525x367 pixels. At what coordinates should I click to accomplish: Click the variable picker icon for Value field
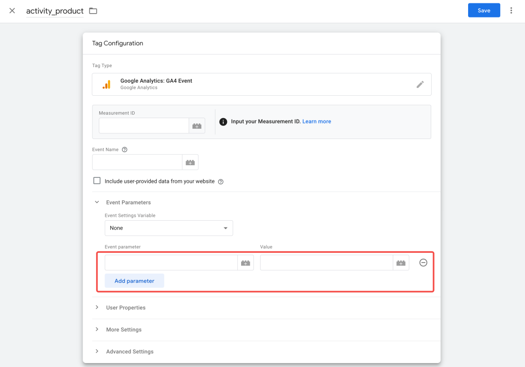pos(401,263)
